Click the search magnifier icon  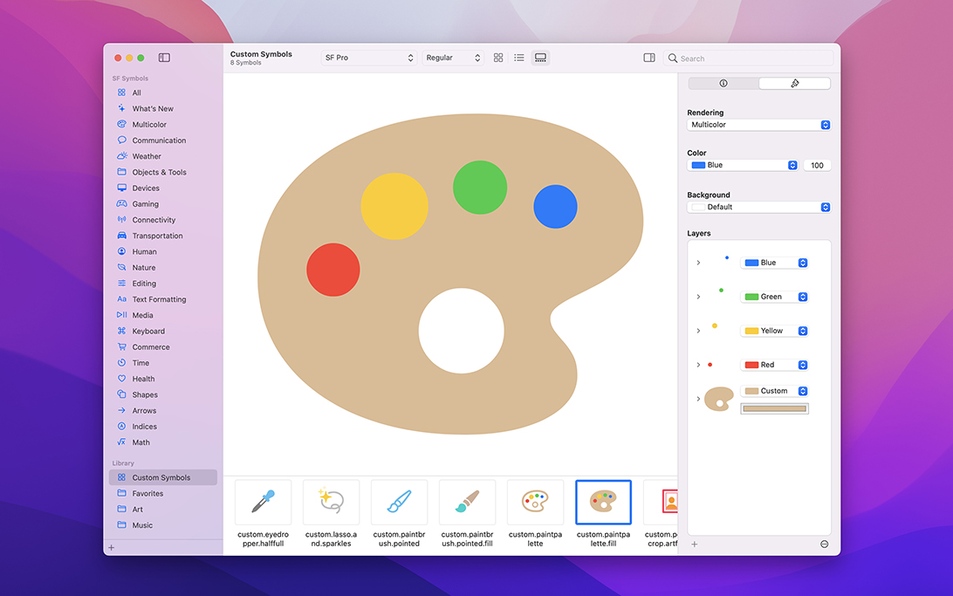(x=672, y=58)
